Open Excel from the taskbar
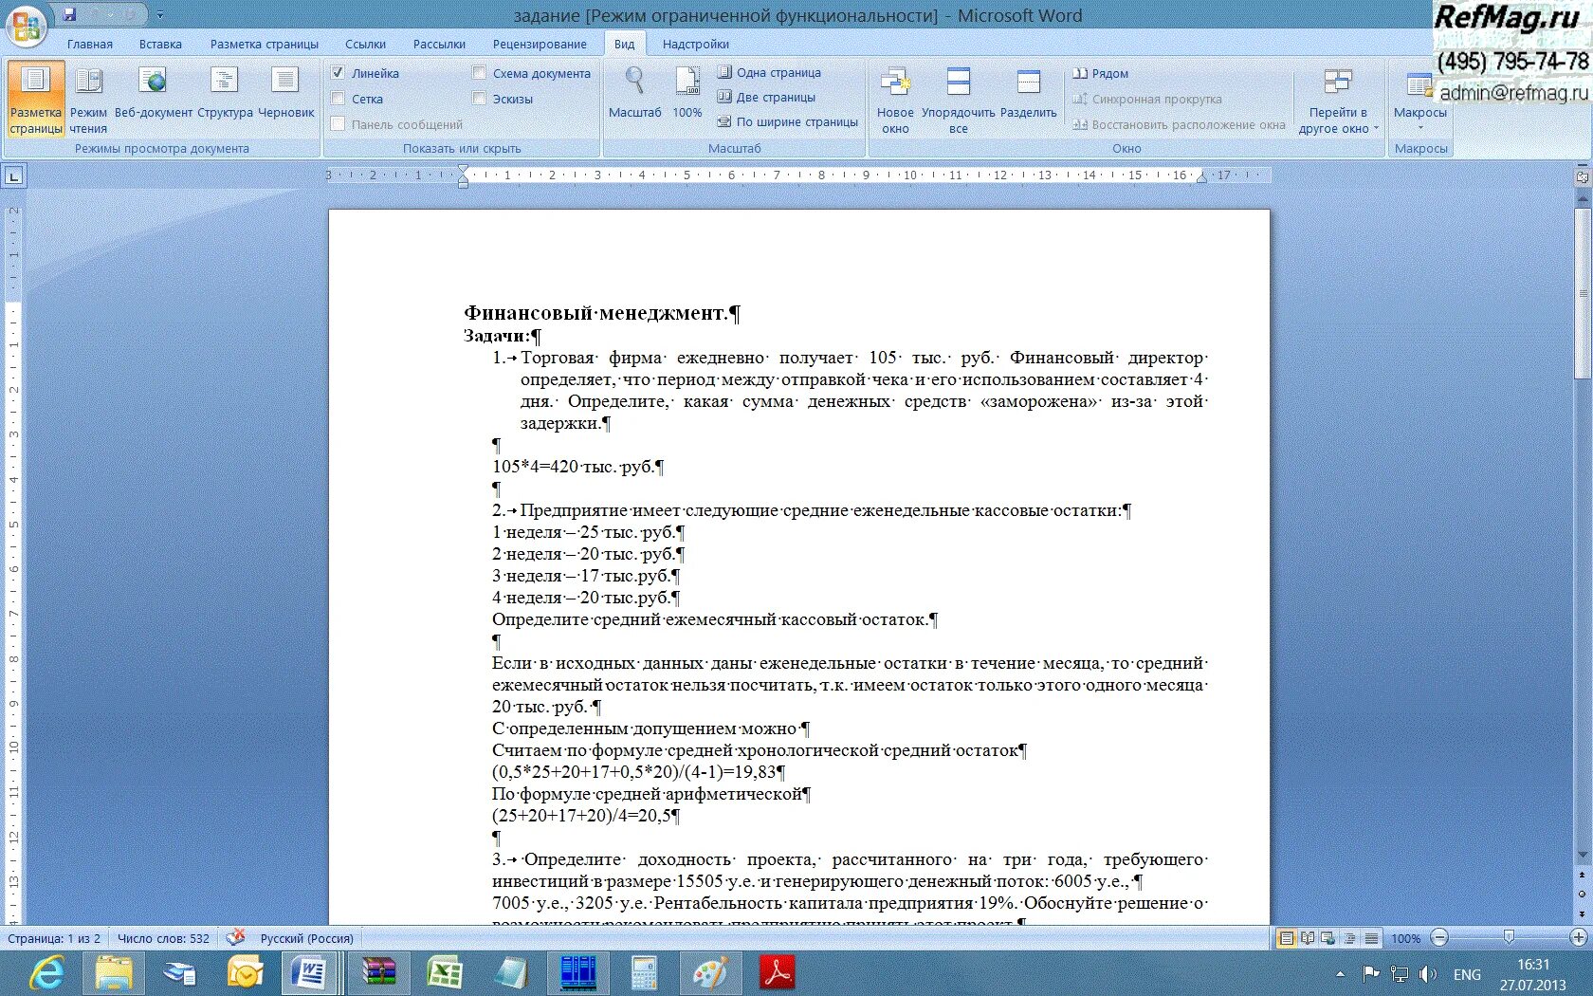This screenshot has width=1593, height=996. 444,973
